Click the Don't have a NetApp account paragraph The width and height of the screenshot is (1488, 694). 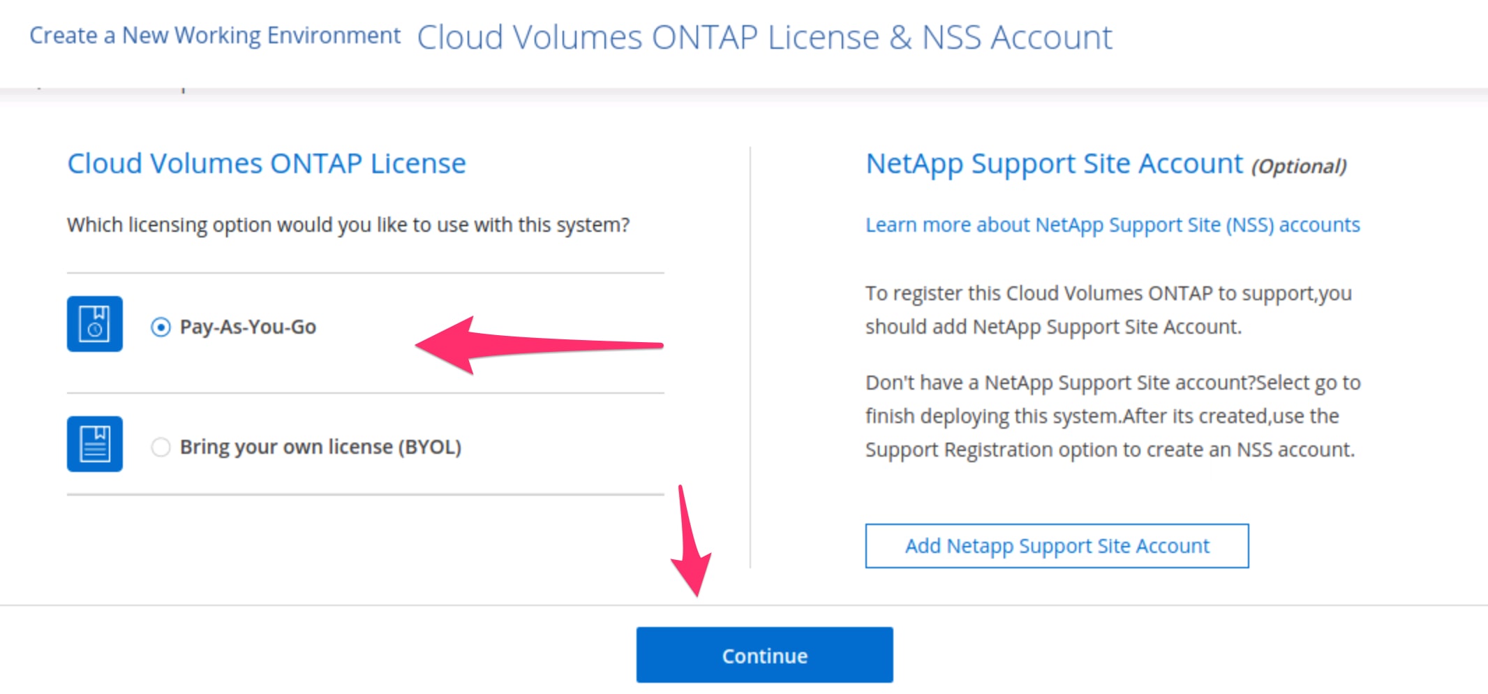point(1113,416)
